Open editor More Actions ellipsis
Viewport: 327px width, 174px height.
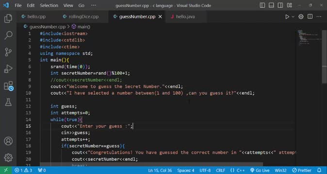pos(319,16)
